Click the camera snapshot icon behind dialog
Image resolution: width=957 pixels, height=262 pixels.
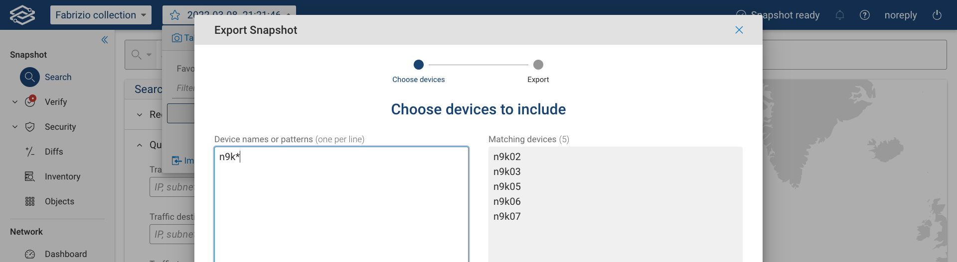177,38
